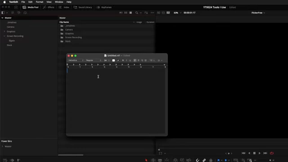Toggle timeline snapping magnet icon
Viewport: 288px width, 162px height.
(198, 160)
